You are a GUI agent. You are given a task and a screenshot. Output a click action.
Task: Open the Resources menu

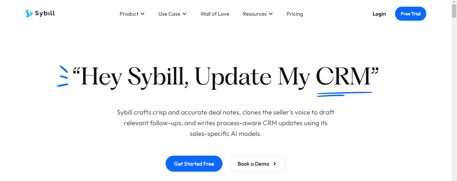pos(258,14)
